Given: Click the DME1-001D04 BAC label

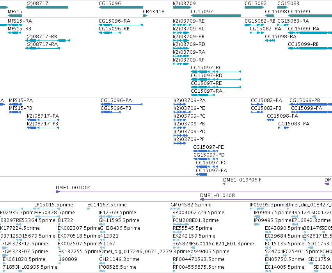Looking at the screenshot, I should [73, 188].
